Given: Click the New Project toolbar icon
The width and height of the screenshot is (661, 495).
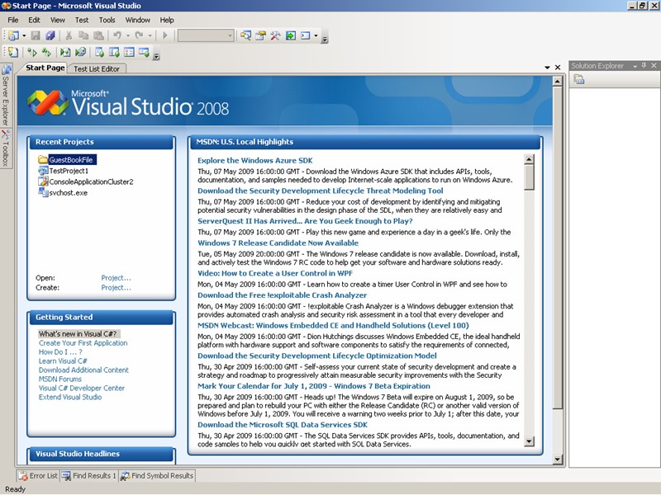Looking at the screenshot, I should tap(13, 35).
